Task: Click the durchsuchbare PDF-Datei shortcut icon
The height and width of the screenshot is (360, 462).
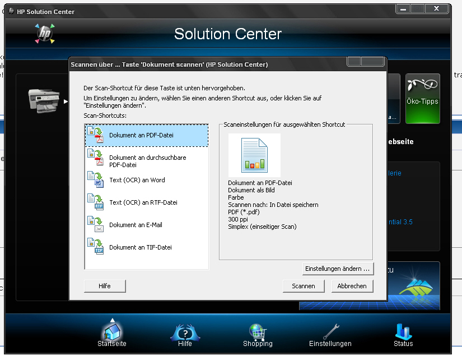Action: (x=96, y=157)
